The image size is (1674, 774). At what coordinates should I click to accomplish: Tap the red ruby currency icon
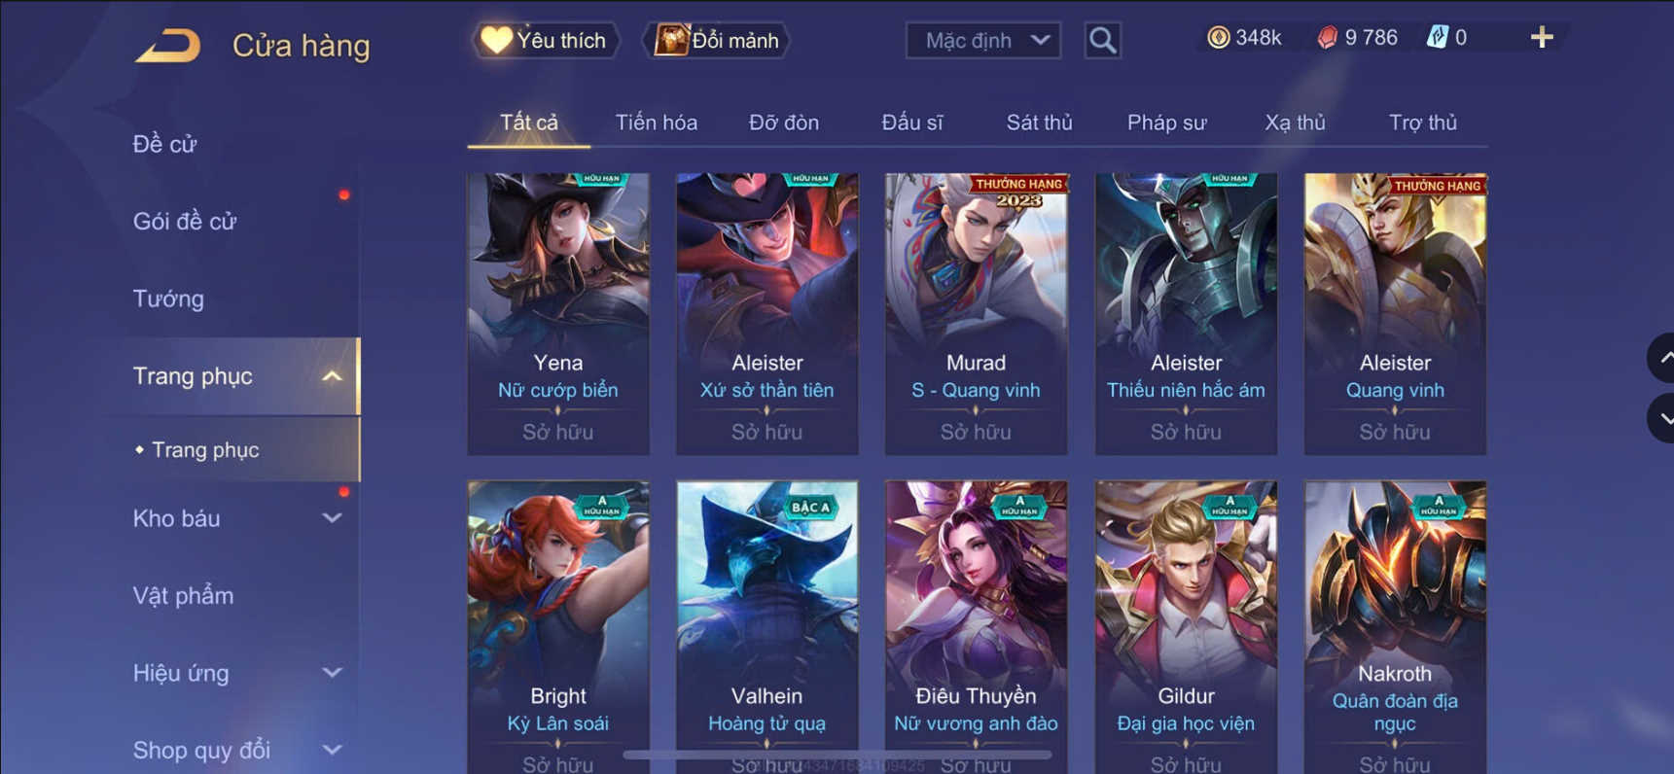point(1327,38)
